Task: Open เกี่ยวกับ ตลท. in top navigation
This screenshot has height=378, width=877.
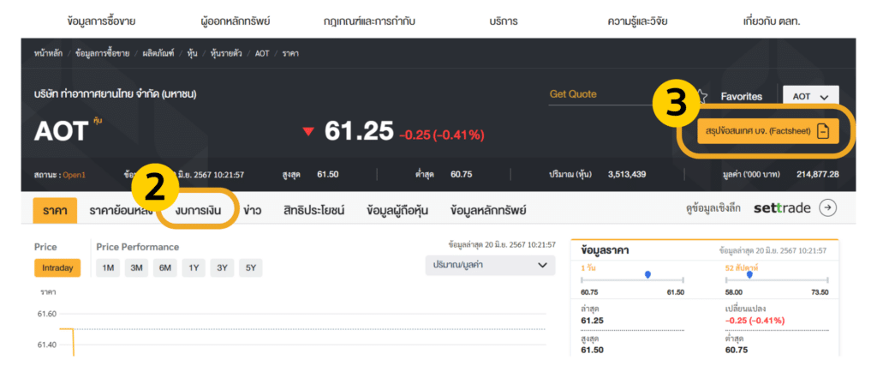Action: pyautogui.click(x=772, y=21)
